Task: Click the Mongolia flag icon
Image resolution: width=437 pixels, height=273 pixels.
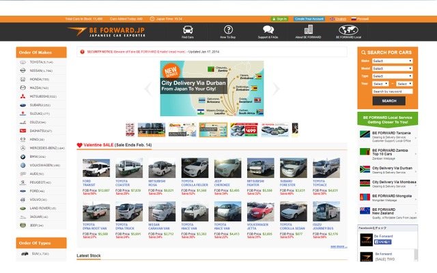Action: coord(365,197)
